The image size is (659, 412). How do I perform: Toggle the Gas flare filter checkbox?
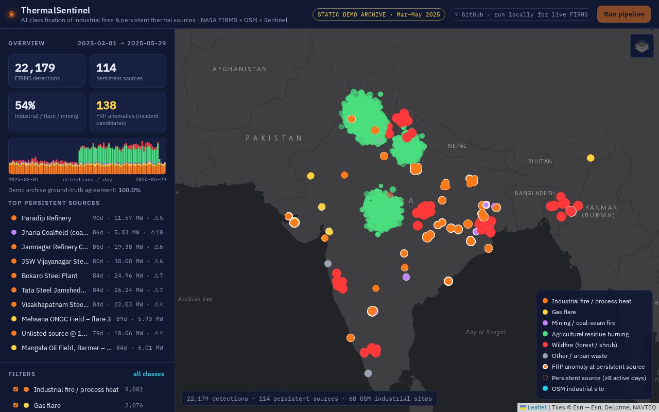15,405
